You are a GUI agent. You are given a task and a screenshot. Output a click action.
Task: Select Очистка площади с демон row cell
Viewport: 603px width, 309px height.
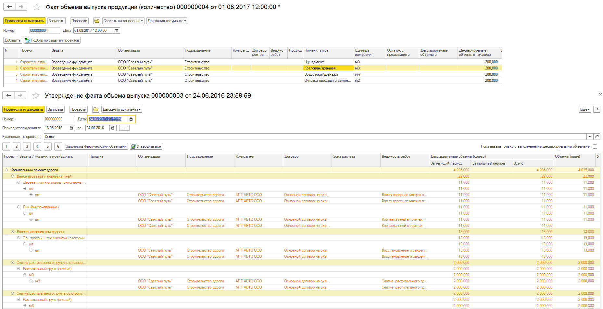(328, 80)
